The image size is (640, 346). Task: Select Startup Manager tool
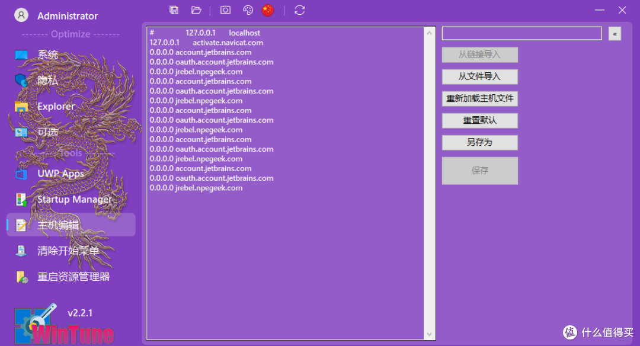pos(74,199)
